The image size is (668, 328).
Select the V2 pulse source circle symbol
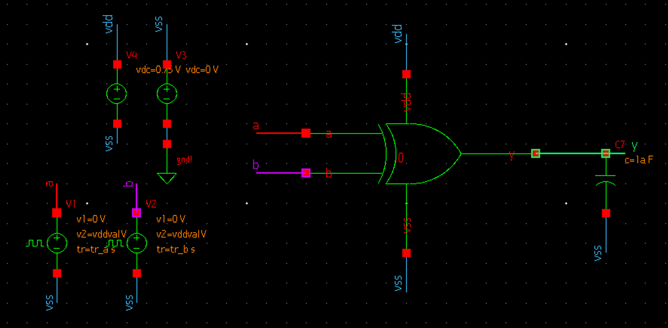click(136, 243)
